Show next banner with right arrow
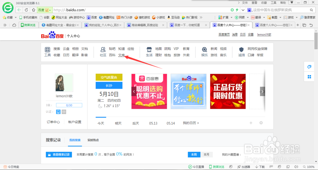The width and height of the screenshot is (318, 170). pyautogui.click(x=262, y=92)
